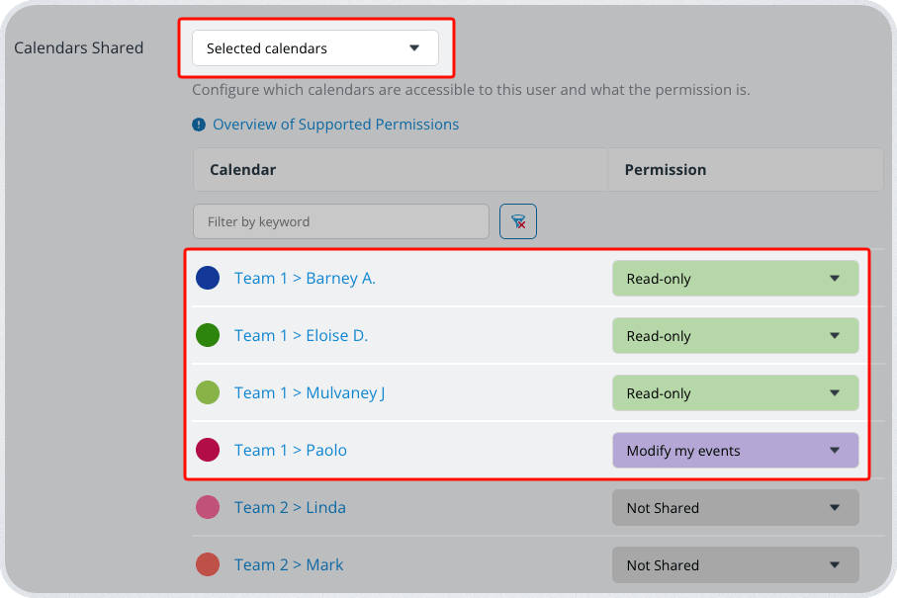Select Team 1 > Mulvaney J calendar link

pos(310,393)
